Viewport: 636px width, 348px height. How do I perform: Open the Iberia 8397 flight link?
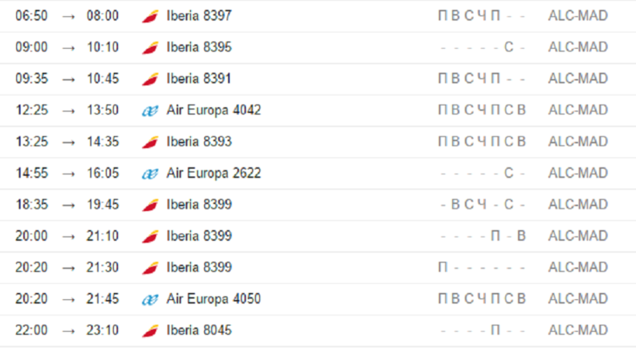tap(199, 16)
